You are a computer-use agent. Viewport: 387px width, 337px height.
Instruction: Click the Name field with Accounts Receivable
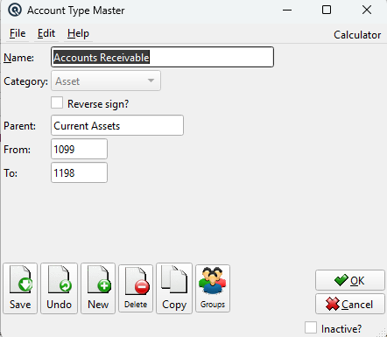[162, 57]
